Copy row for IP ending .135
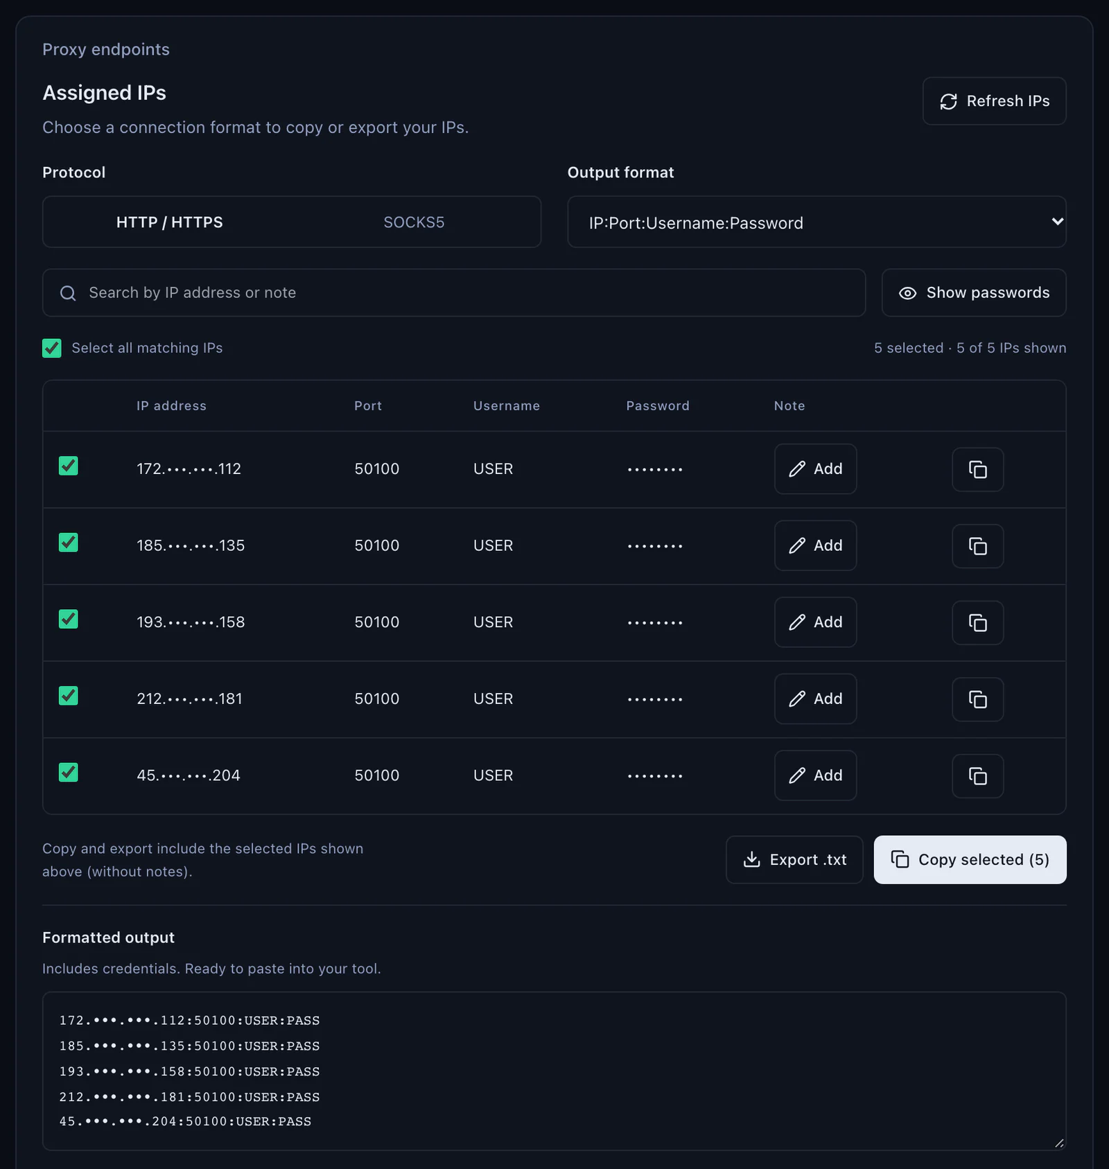Screen dimensions: 1109x1169 pos(977,546)
